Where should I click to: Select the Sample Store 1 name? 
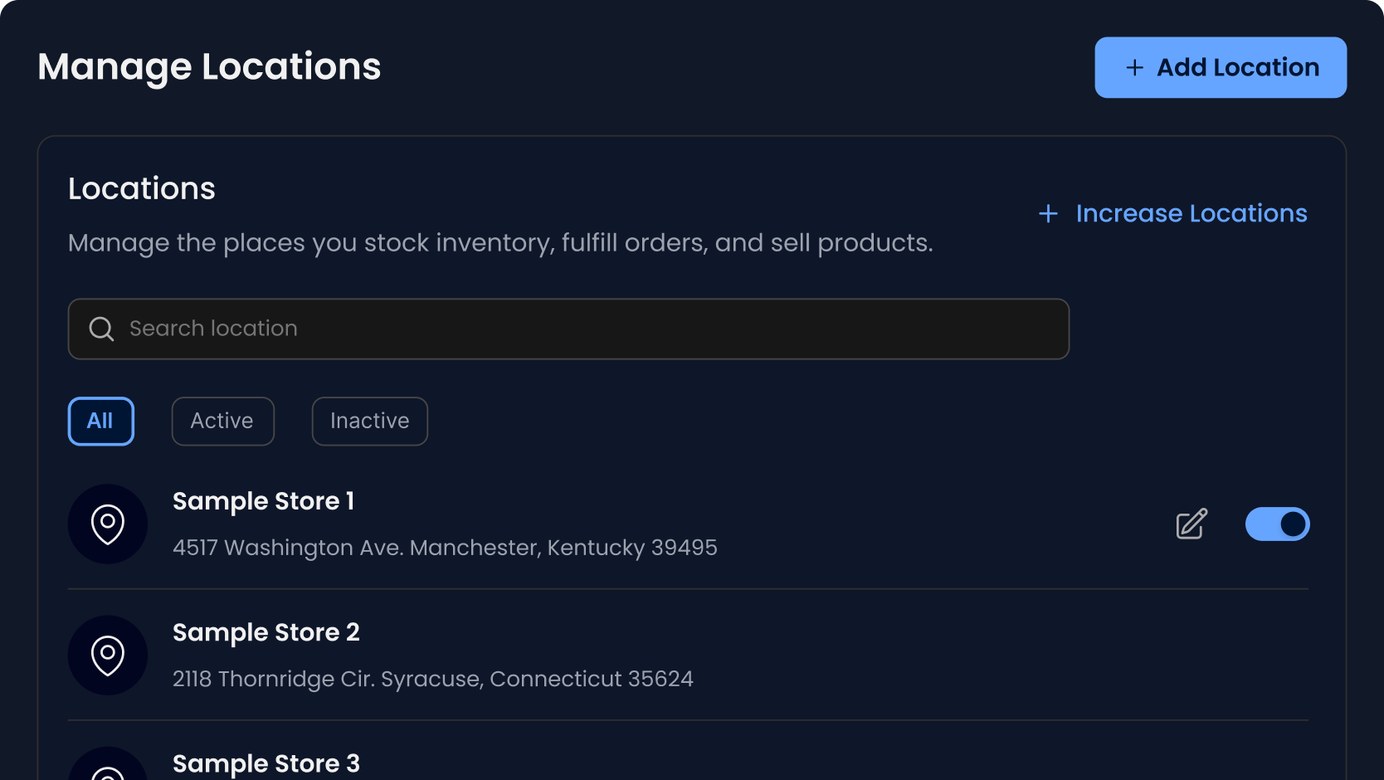[x=263, y=501]
